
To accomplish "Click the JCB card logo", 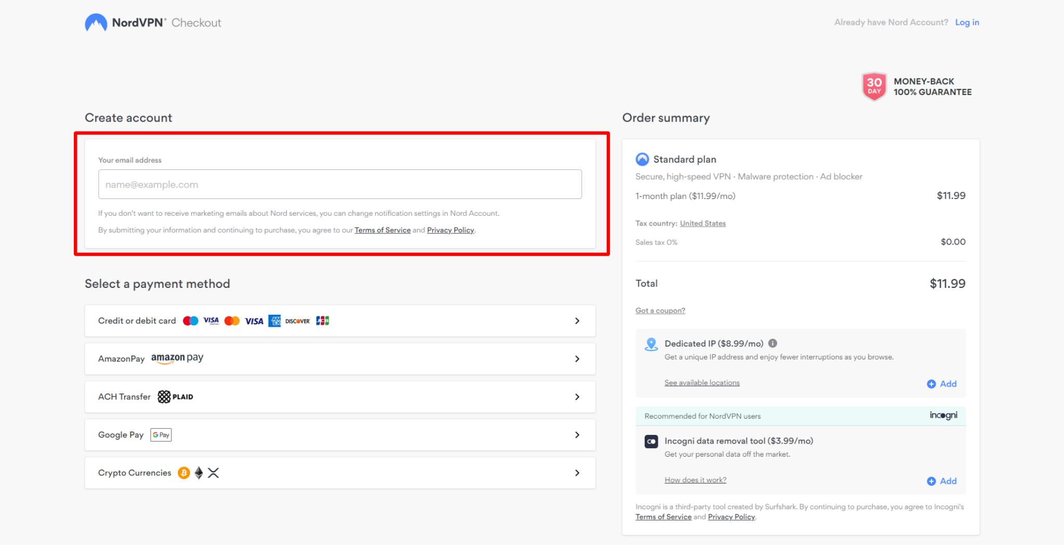I will tap(323, 321).
